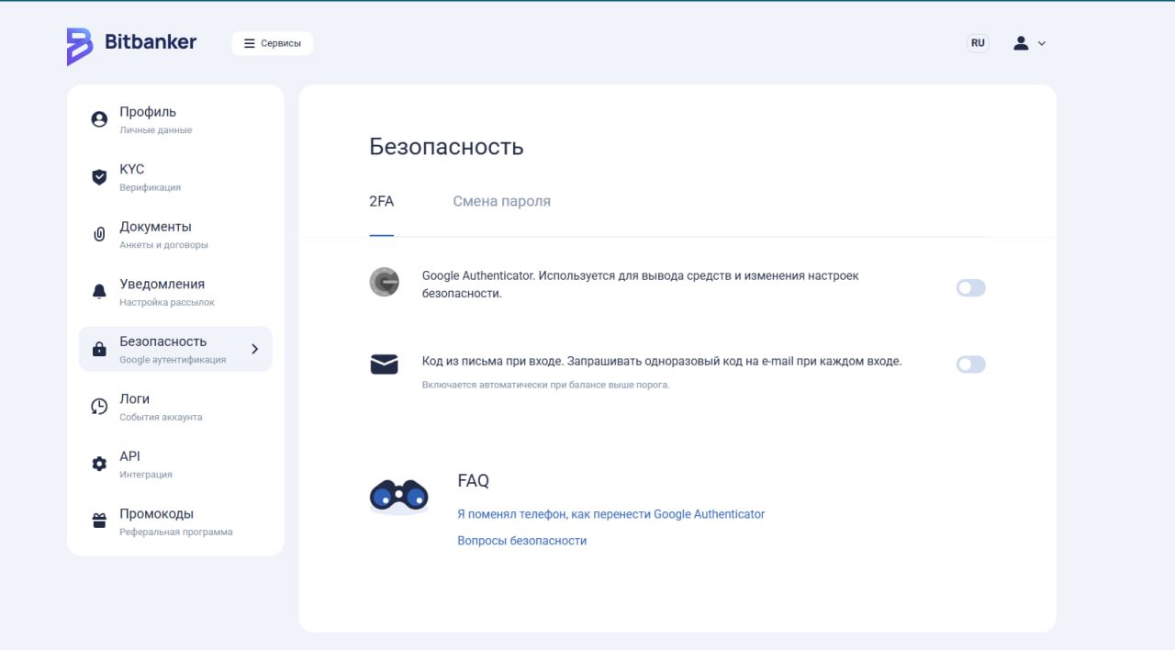Click the email envelope icon
The width and height of the screenshot is (1175, 650).
click(384, 364)
